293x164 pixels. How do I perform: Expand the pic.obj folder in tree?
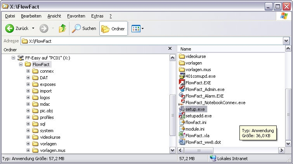click(28, 111)
